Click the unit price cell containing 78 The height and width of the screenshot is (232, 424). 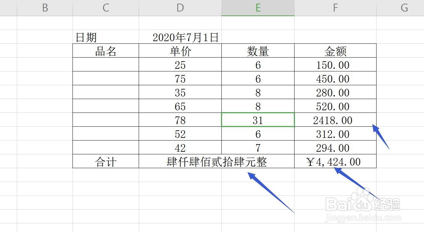[x=180, y=120]
